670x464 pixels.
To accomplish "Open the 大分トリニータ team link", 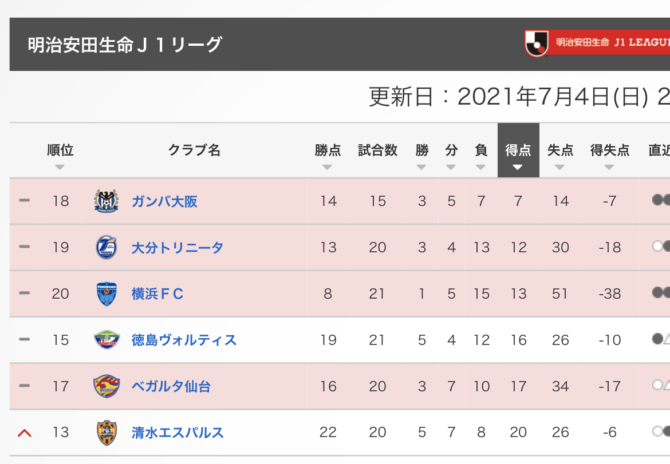I will click(x=177, y=248).
